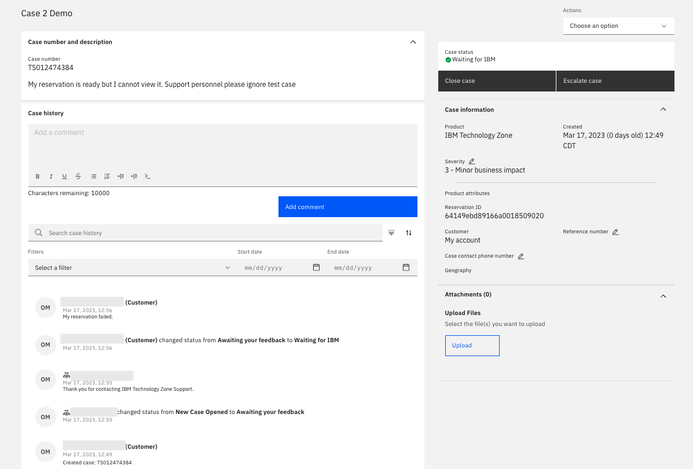
Task: Open the End date calendar picker
Action: pos(406,268)
